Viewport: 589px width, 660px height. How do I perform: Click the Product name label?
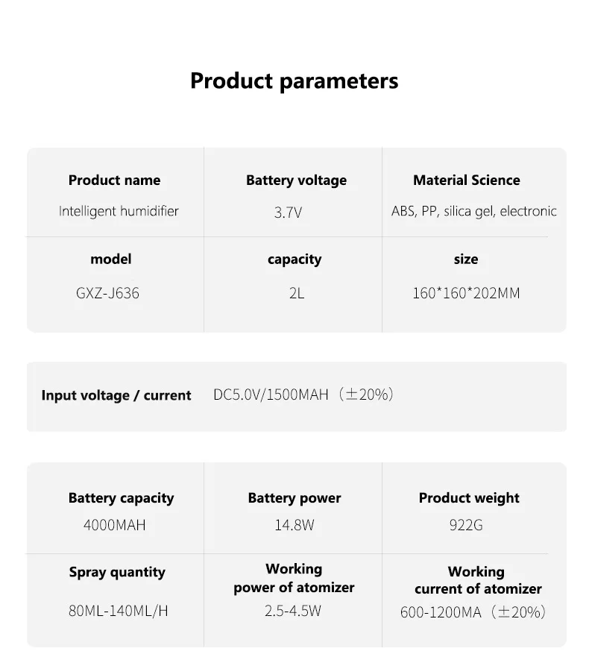[x=114, y=180]
